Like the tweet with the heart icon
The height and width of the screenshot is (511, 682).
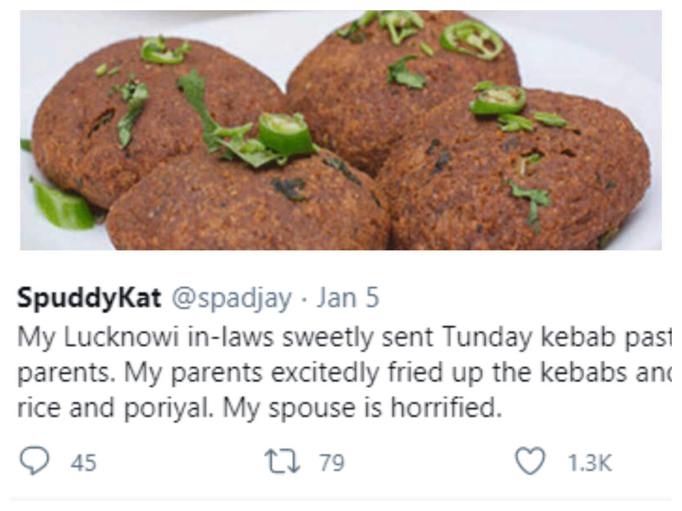click(x=530, y=461)
